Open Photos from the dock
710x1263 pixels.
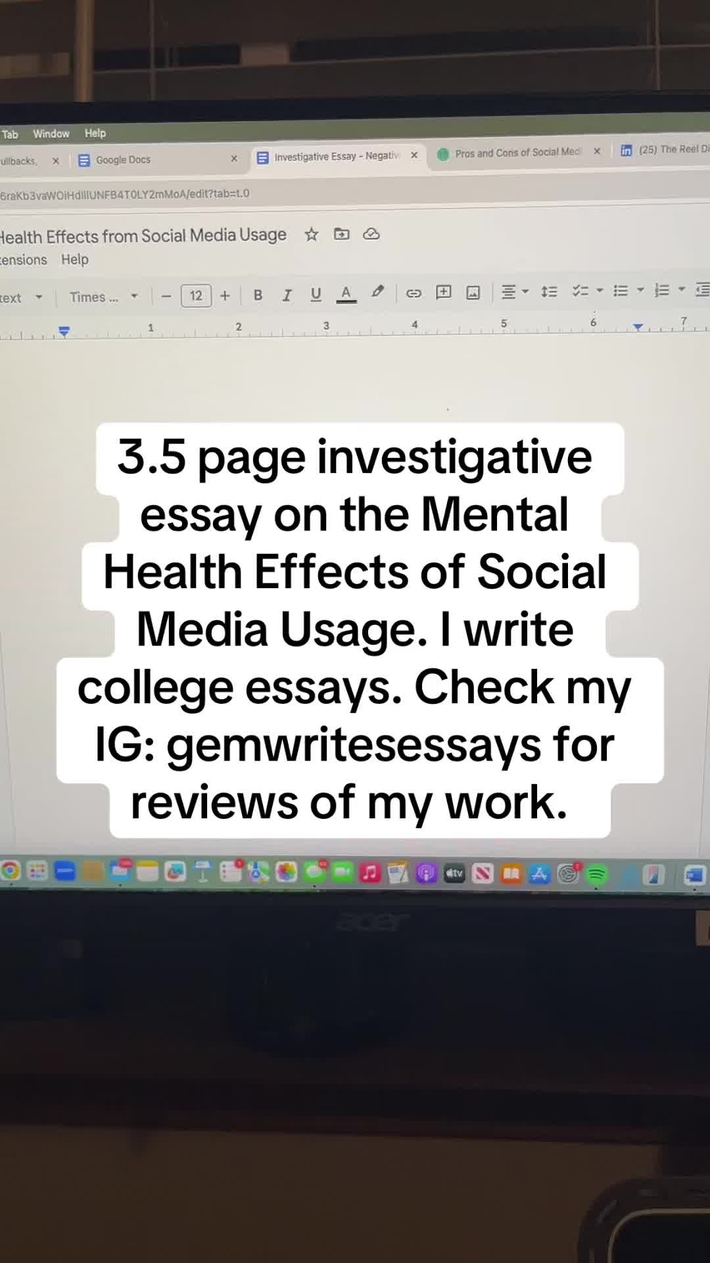coord(286,872)
